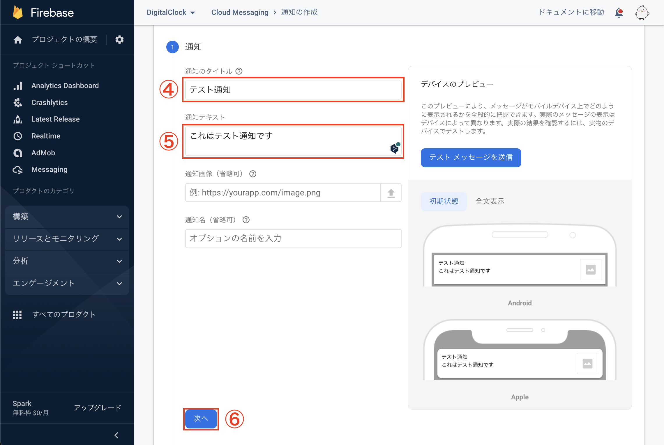Viewport: 664px width, 445px height.
Task: Expand the エンゲージメント section
Action: pos(67,283)
